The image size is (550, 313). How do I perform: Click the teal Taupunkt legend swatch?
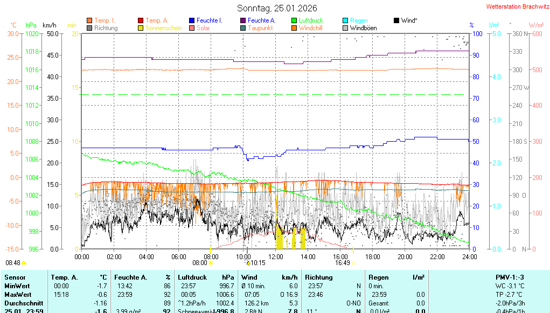[243, 28]
